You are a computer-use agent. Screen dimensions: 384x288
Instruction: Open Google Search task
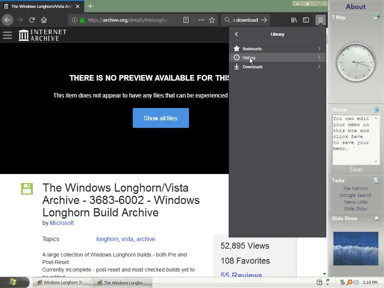click(x=355, y=195)
